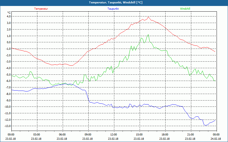Click the 15:00 time axis label
Screen dimensions: 228x142
pyautogui.click(x=139, y=135)
